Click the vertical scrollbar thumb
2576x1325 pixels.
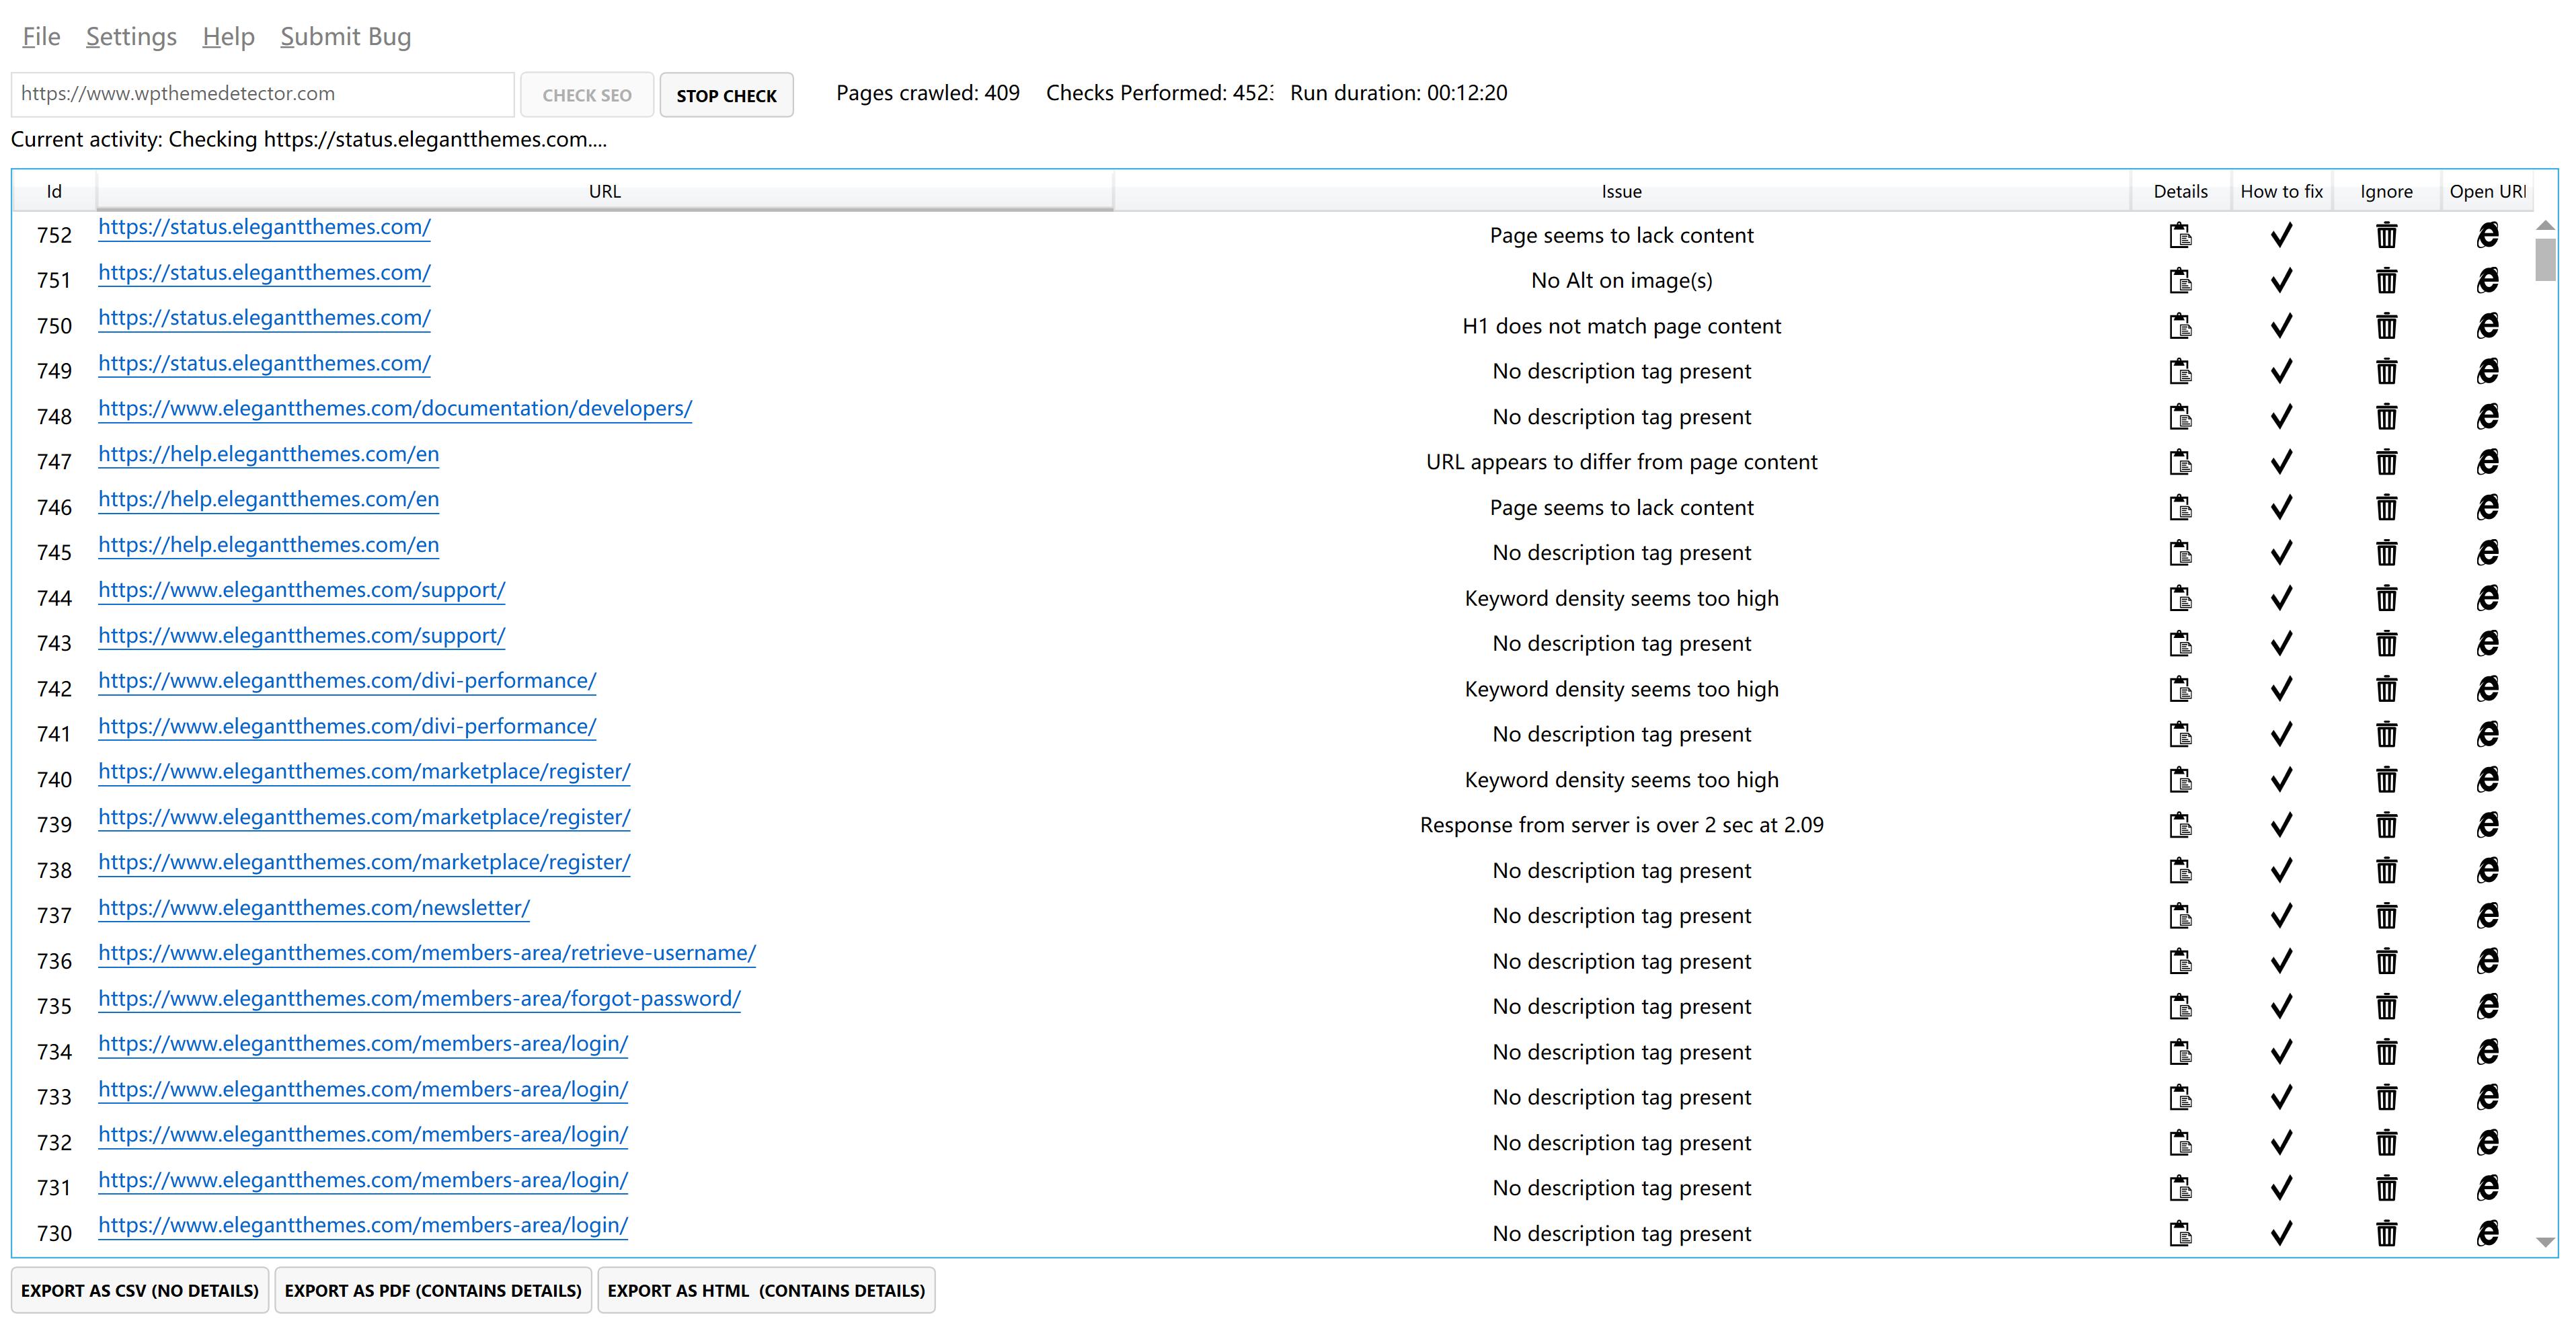tap(2545, 259)
